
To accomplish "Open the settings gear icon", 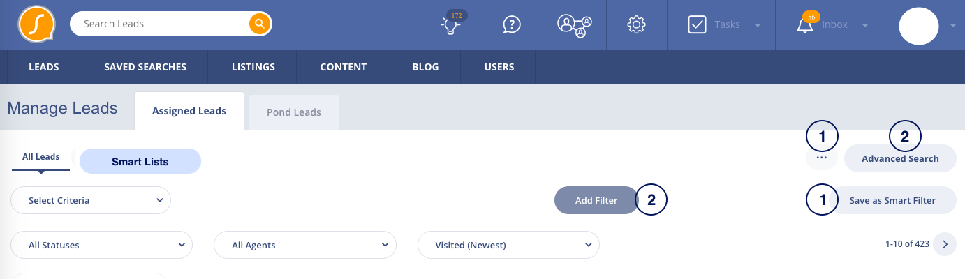I will pyautogui.click(x=636, y=24).
